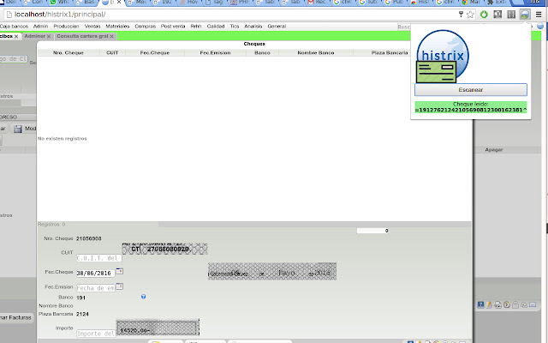
Task: Click the total field showing 0
Action: 372,231
